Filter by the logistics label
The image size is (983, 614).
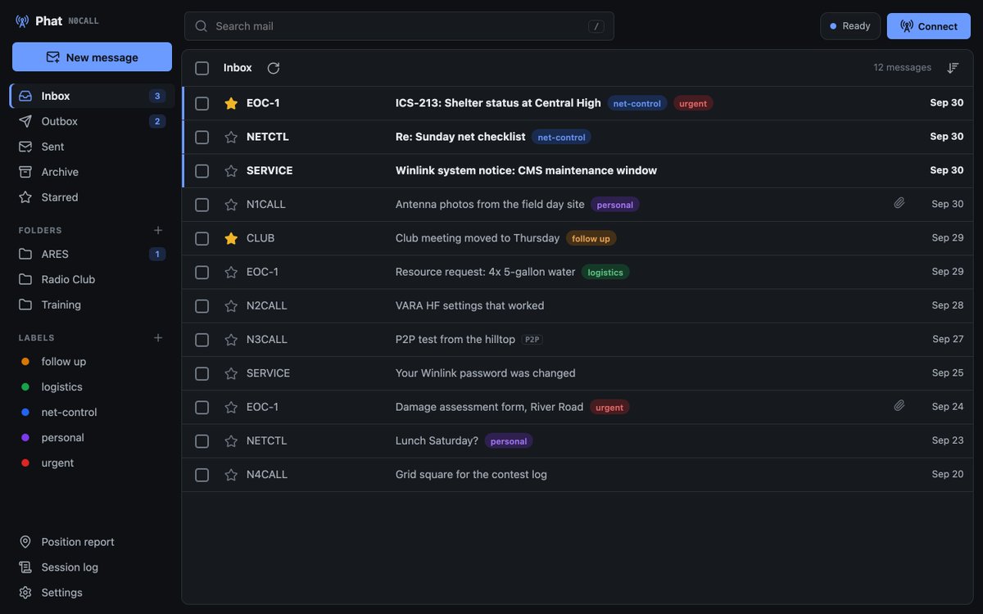(92, 386)
